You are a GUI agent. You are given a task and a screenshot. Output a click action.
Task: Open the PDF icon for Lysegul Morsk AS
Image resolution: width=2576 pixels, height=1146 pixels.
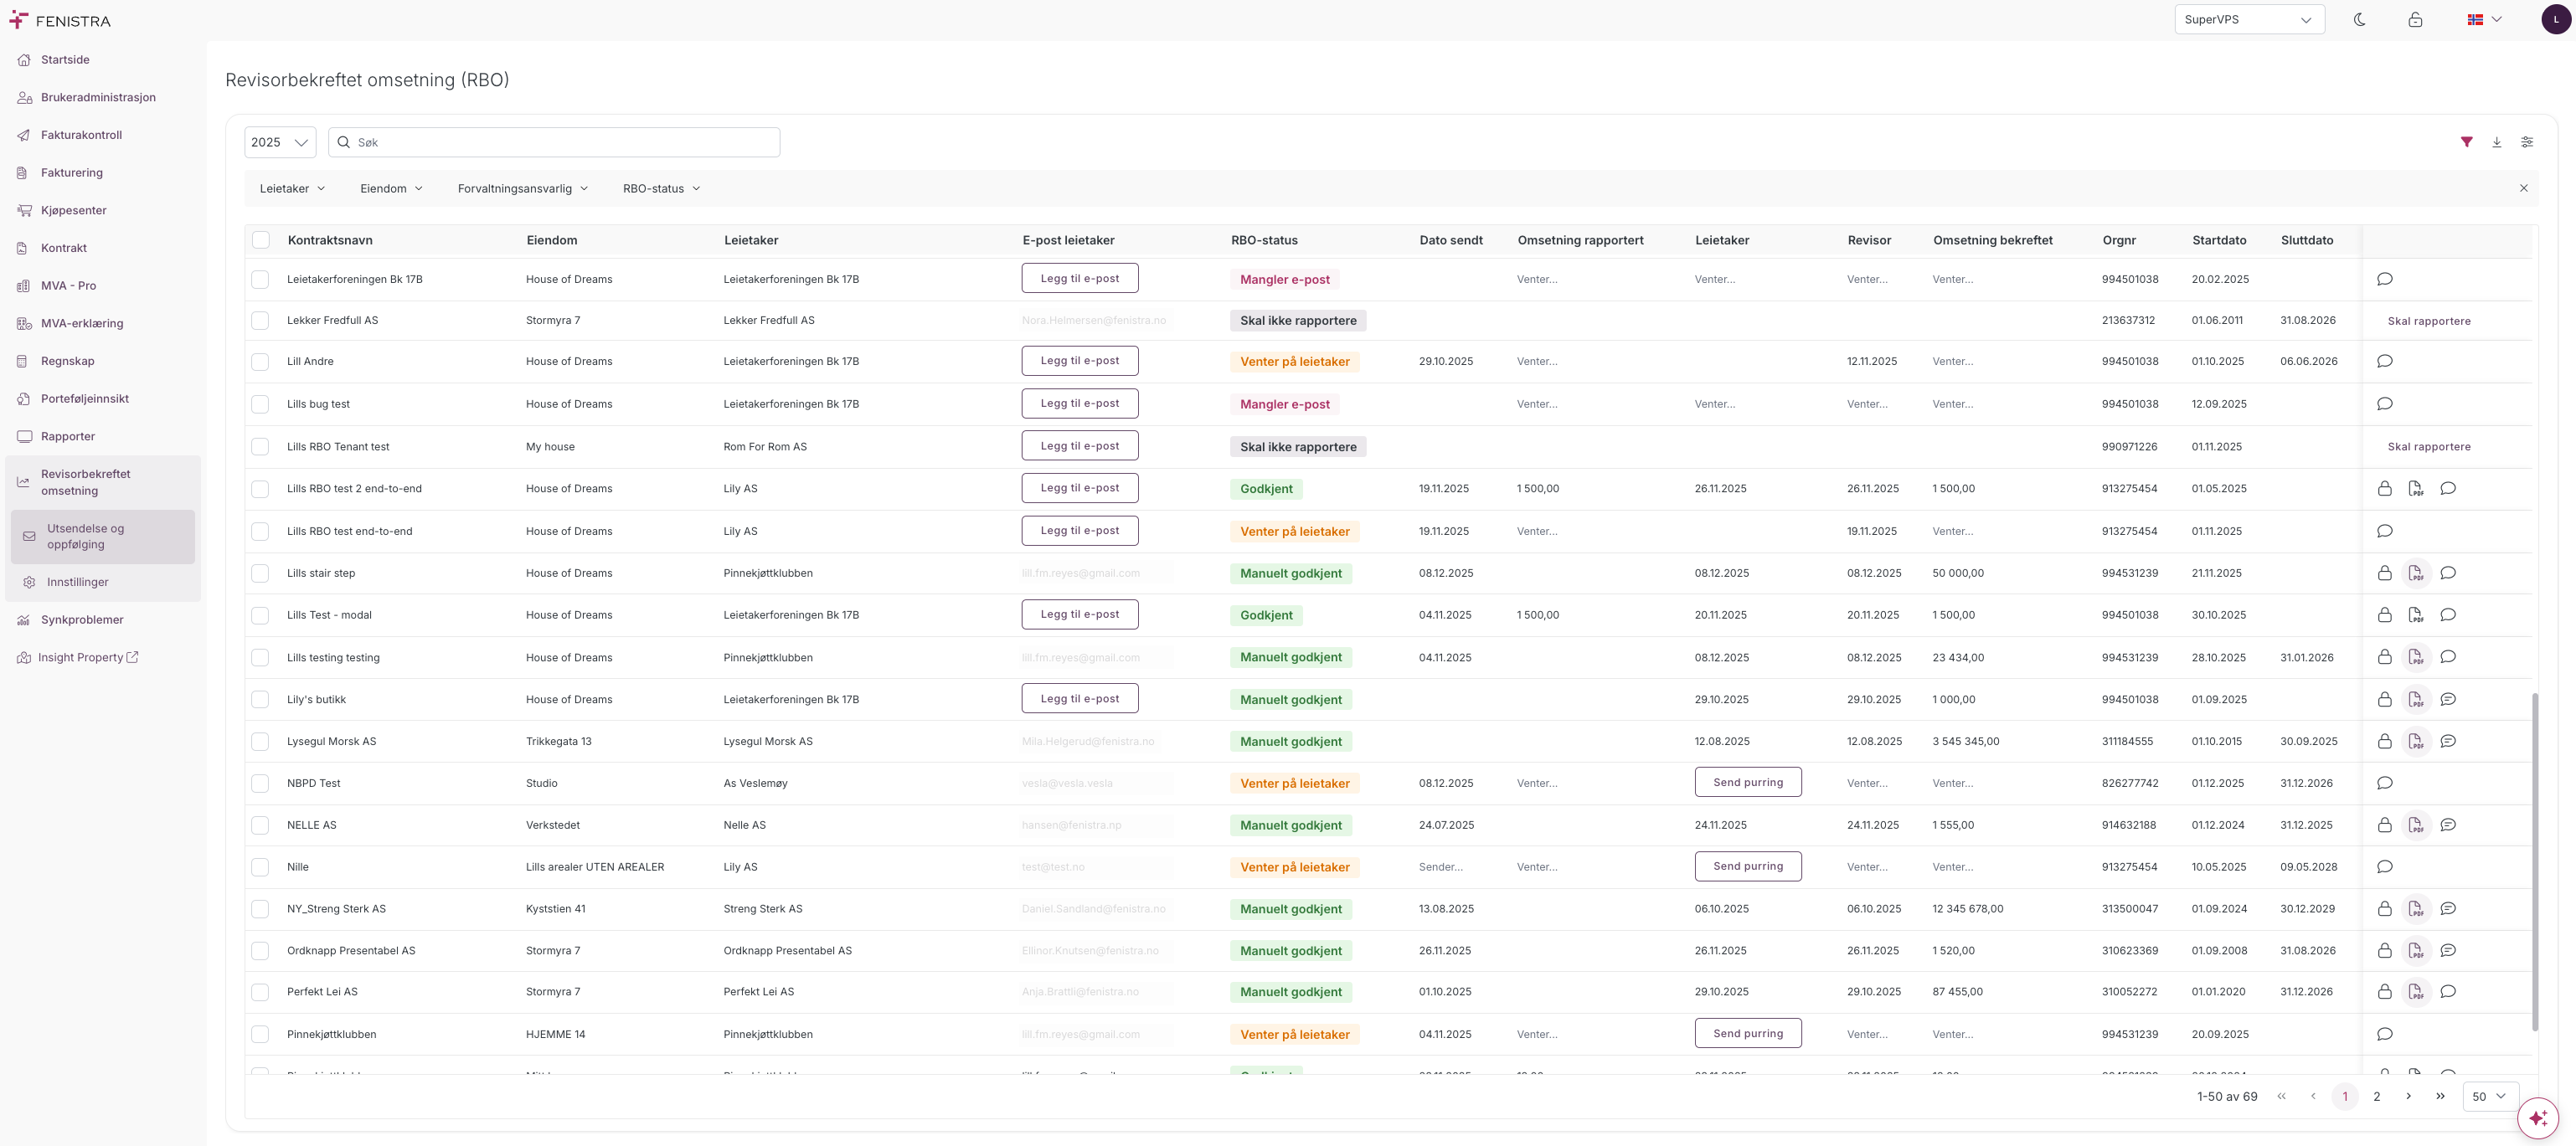click(x=2415, y=741)
